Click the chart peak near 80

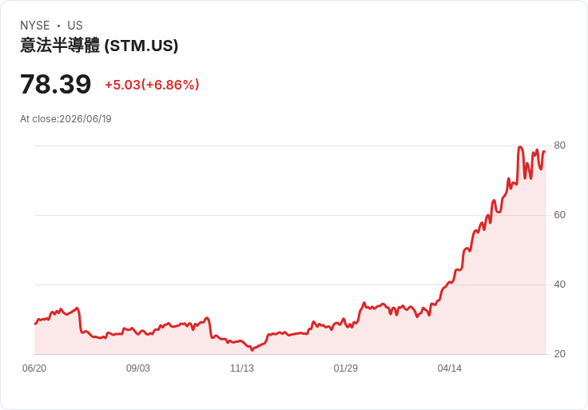coord(520,147)
